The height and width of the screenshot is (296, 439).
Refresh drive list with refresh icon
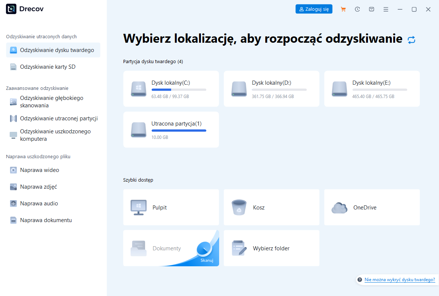tap(411, 39)
